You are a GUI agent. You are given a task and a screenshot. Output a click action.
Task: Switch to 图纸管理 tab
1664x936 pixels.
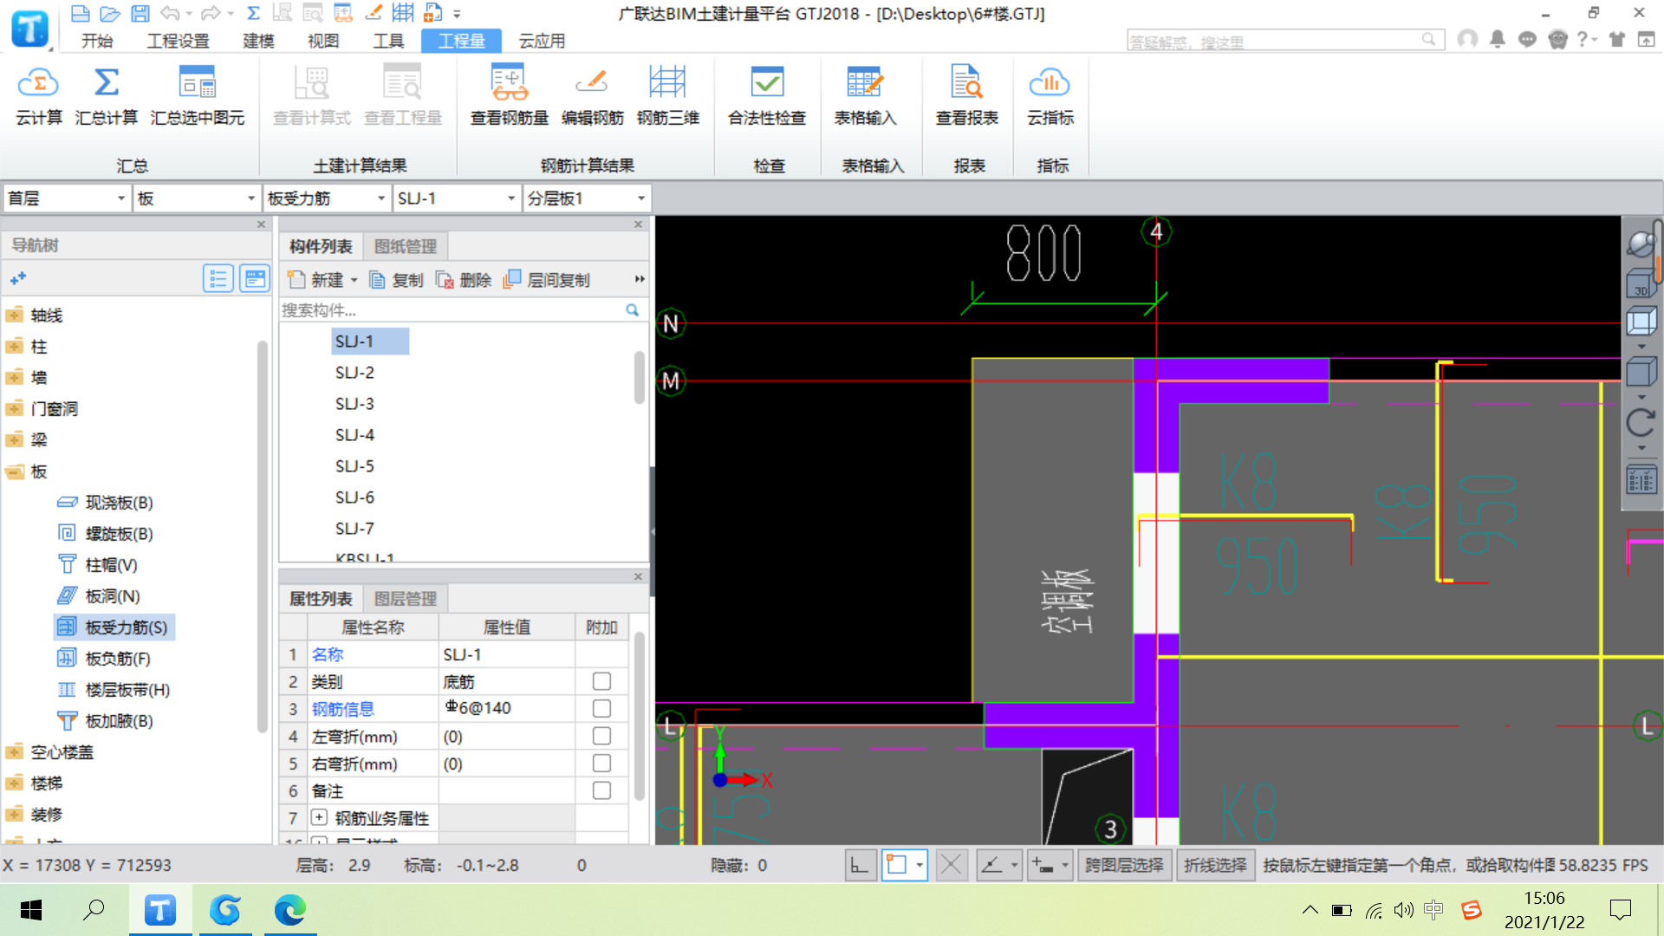pyautogui.click(x=406, y=246)
